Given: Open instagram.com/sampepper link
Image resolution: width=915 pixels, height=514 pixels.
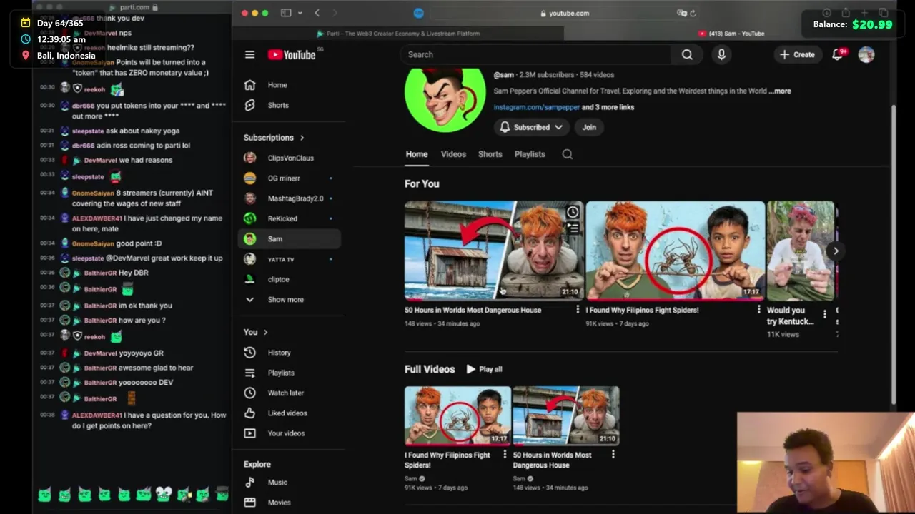Looking at the screenshot, I should click(536, 107).
